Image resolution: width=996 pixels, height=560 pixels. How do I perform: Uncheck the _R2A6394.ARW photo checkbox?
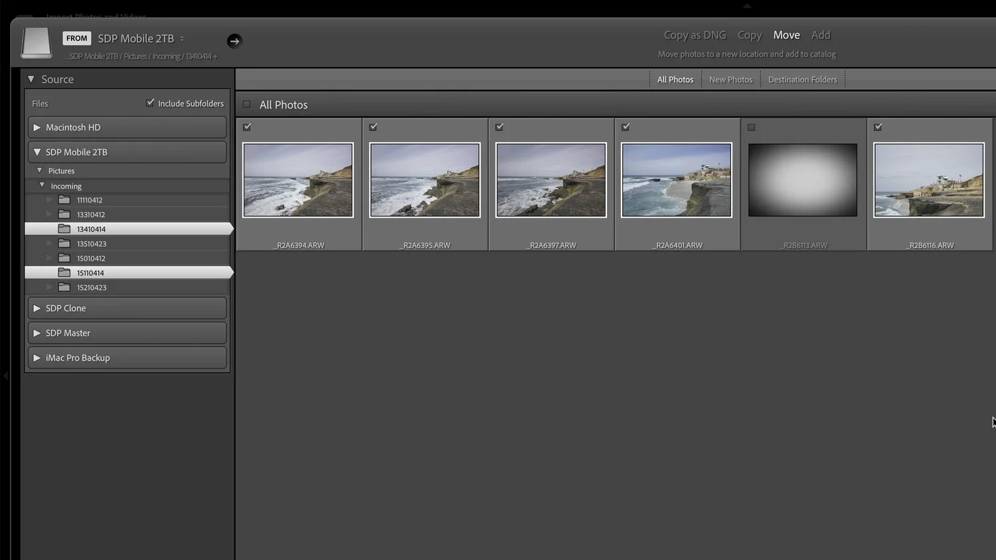point(247,127)
